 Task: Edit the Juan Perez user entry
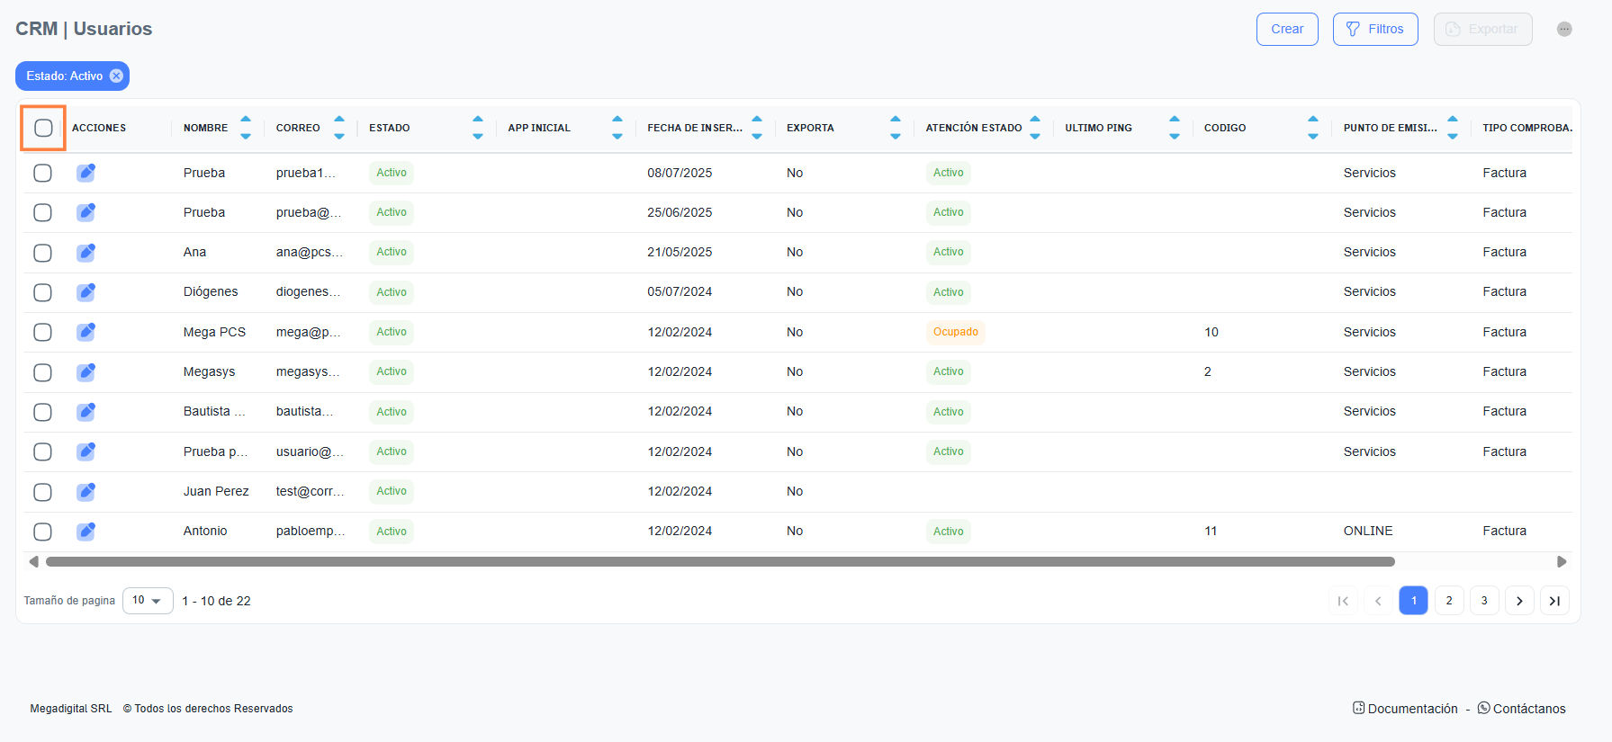click(86, 492)
